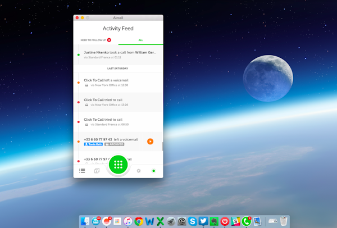This screenshot has width=337, height=228.
Task: Open the rocket Launchpad Dock icon
Action: [x=171, y=221]
